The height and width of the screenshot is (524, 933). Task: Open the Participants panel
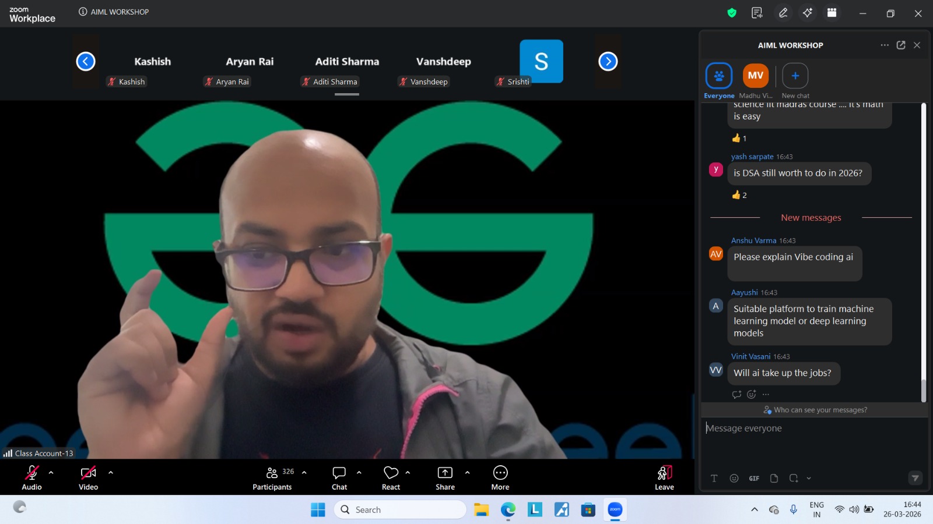tap(272, 477)
